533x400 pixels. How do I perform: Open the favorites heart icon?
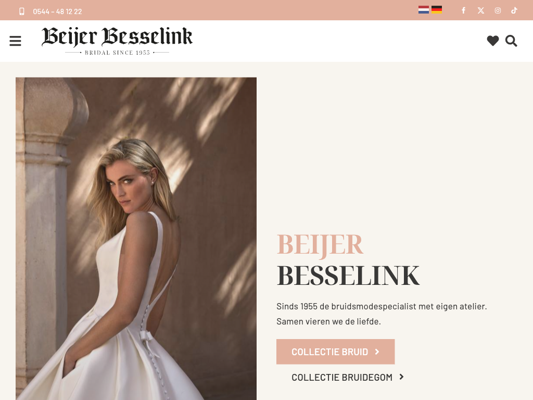(x=493, y=41)
